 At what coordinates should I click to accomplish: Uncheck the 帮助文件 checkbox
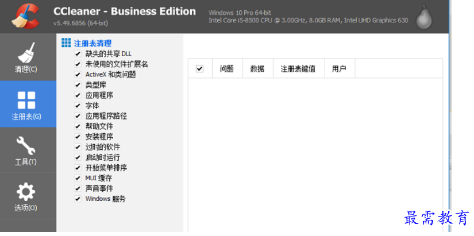pyautogui.click(x=78, y=126)
